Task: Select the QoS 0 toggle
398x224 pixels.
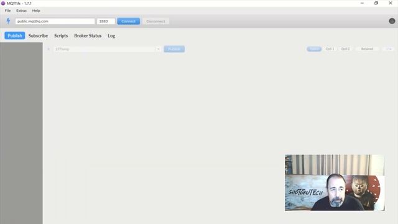Action: point(314,49)
